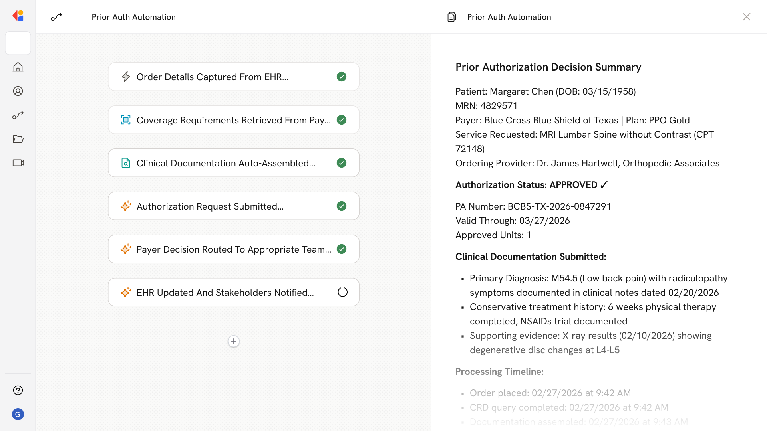Click the G user avatar
This screenshot has width=767, height=431.
(18, 414)
